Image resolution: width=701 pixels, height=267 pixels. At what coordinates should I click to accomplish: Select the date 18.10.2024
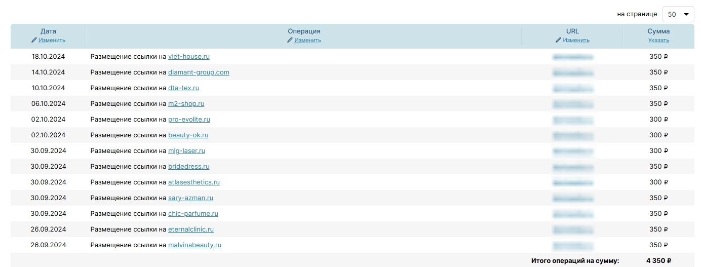pyautogui.click(x=49, y=57)
